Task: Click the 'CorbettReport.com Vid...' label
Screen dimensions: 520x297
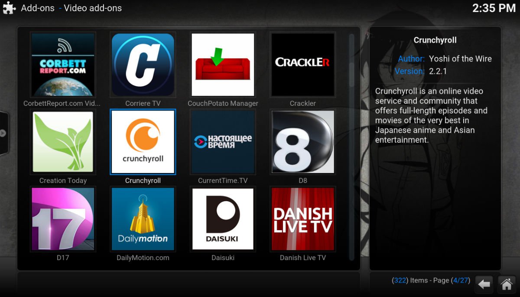Action: tap(62, 104)
